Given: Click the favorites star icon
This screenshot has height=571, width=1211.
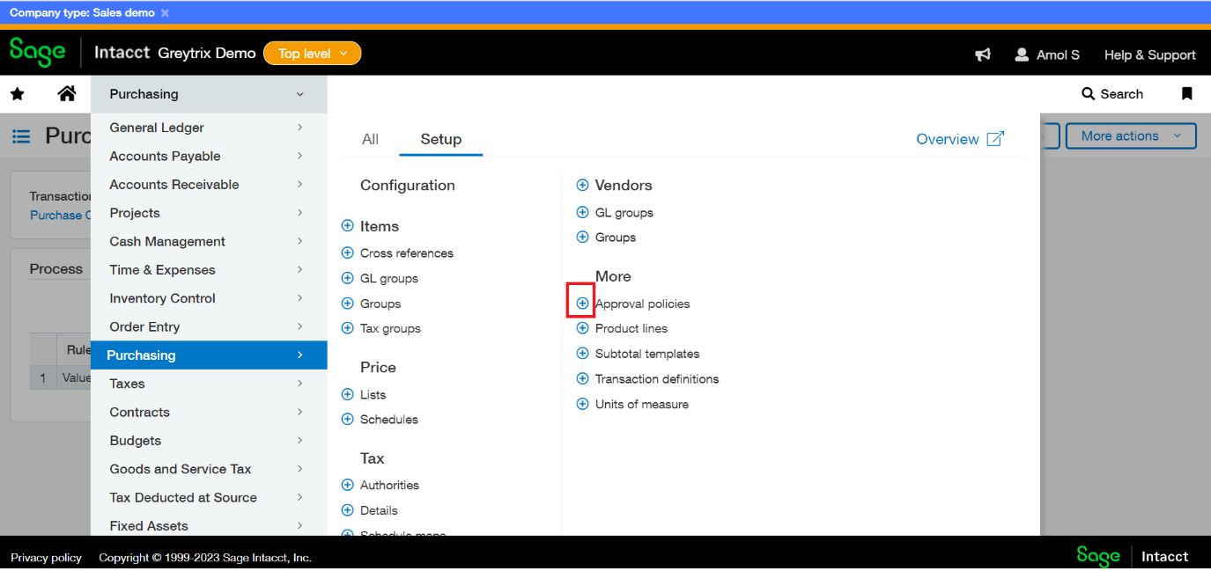Looking at the screenshot, I should coord(18,94).
